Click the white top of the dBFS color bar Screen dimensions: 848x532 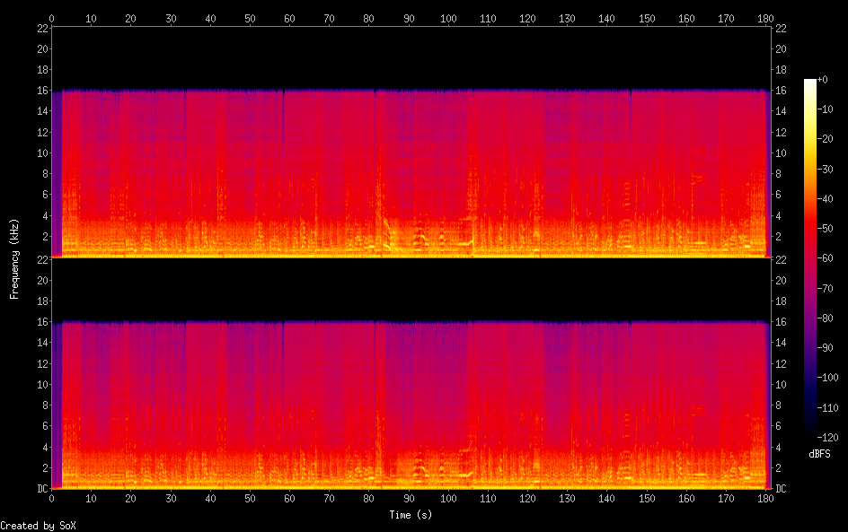810,83
